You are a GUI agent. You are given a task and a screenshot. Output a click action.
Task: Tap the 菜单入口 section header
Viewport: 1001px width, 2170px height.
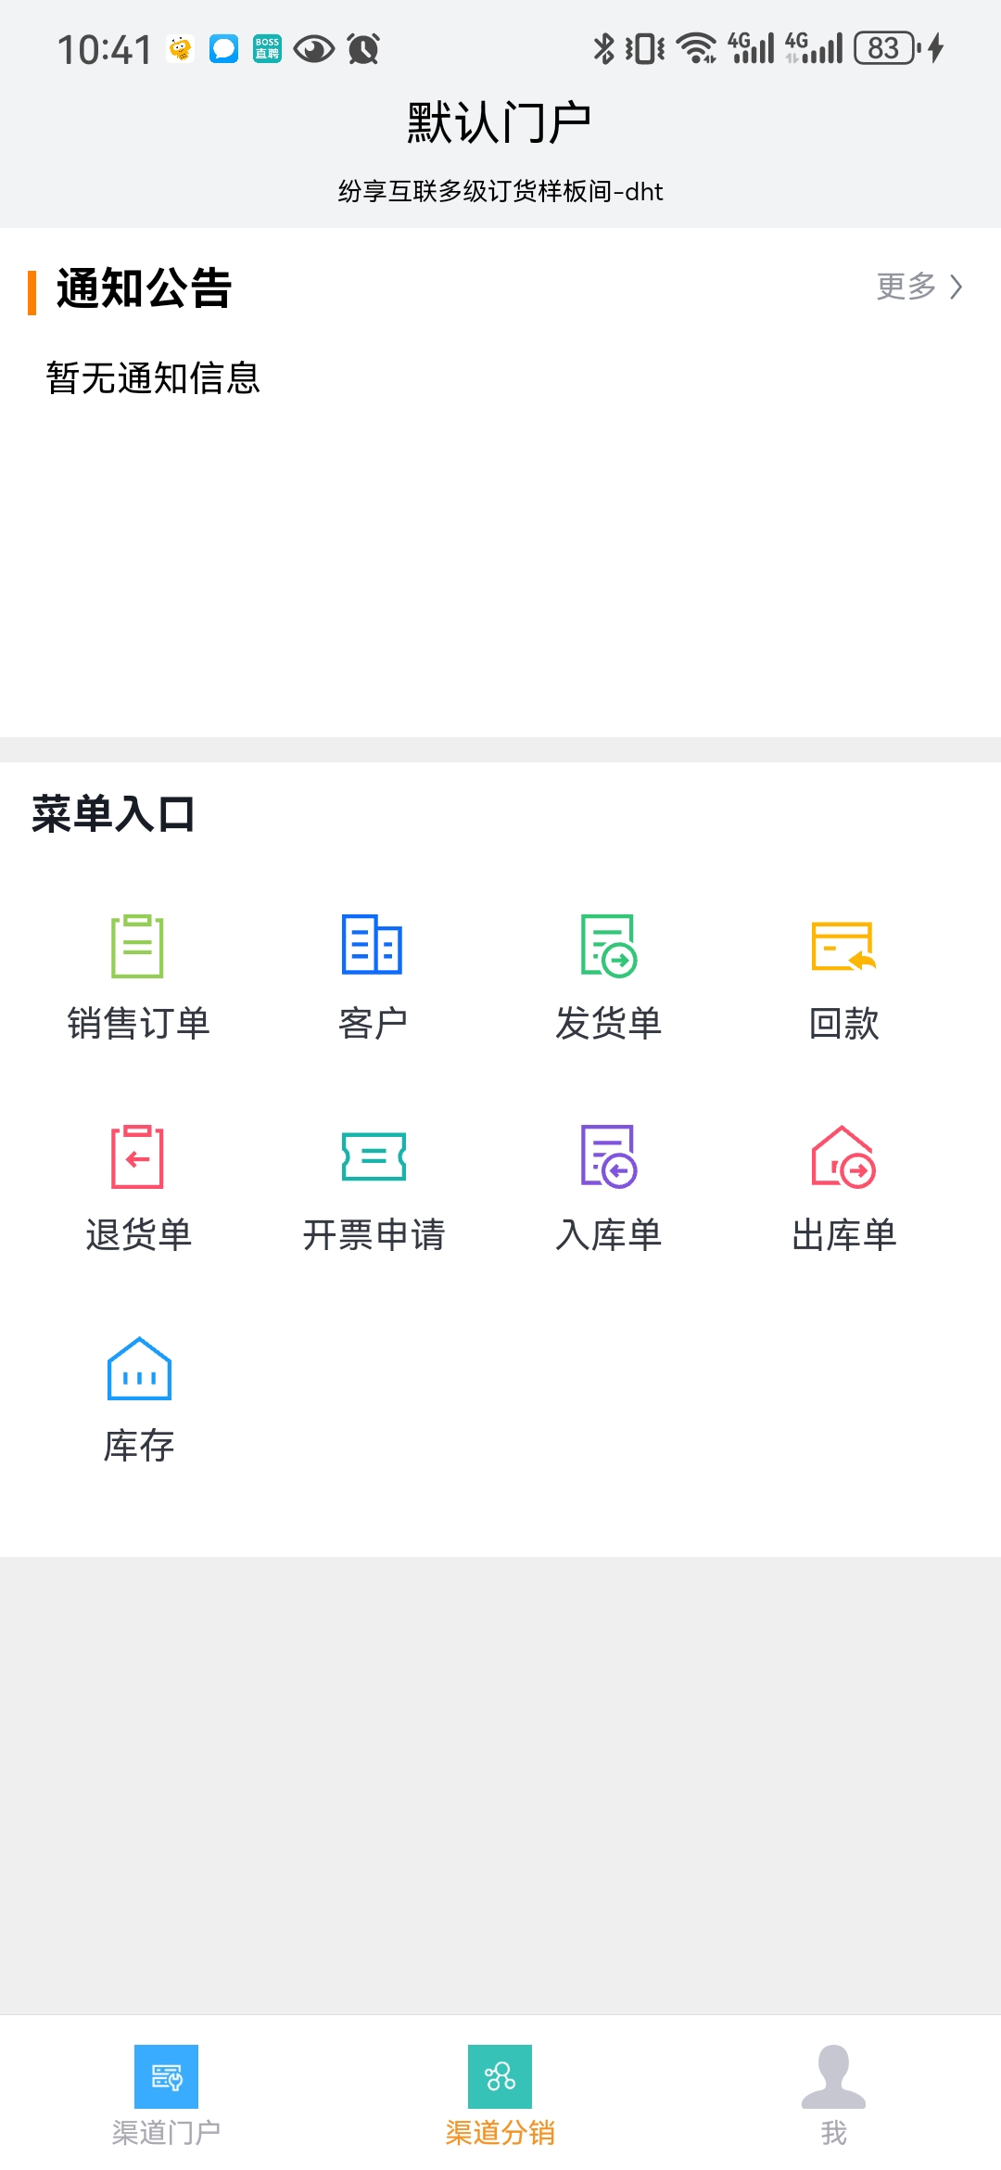[113, 814]
